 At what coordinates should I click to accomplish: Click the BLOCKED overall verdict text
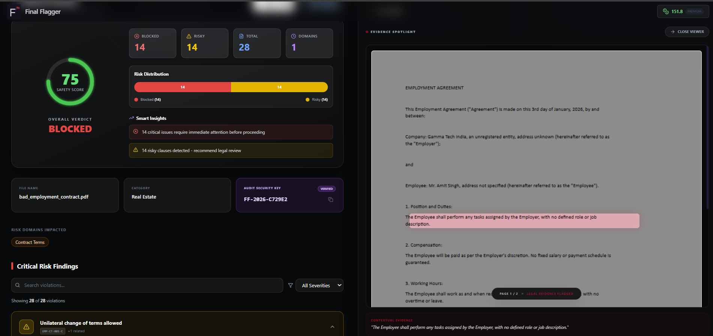tap(70, 129)
